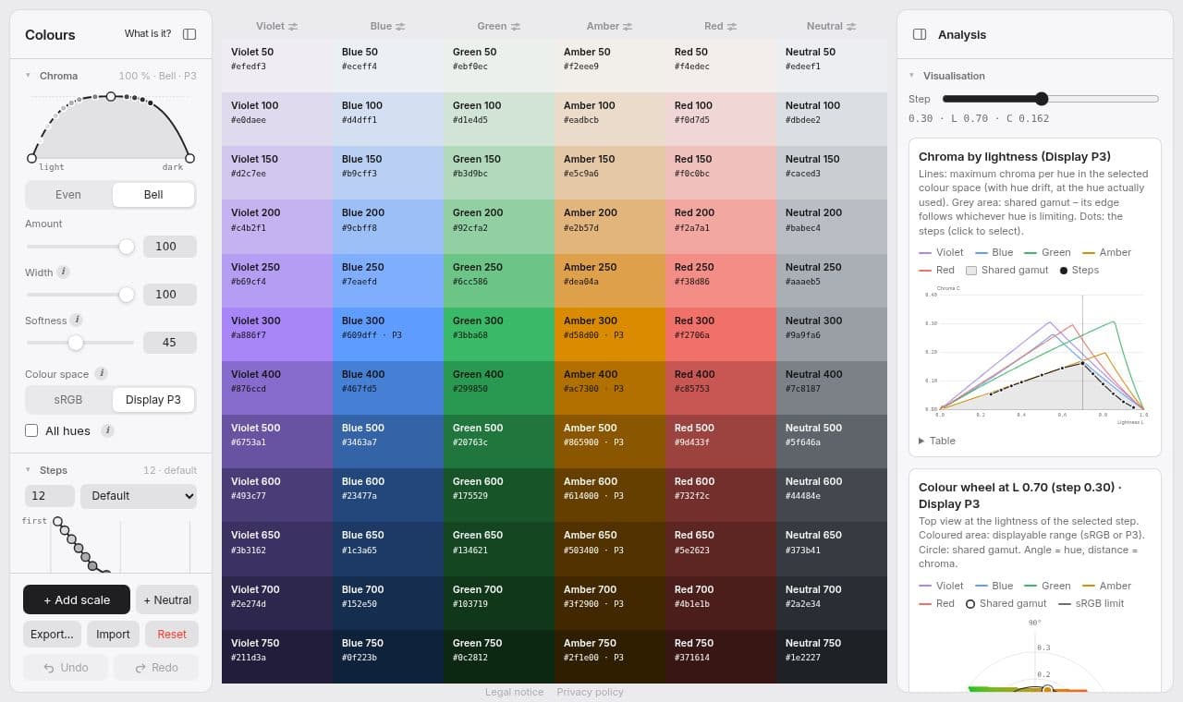Open the Default steps preset dropdown

[139, 496]
